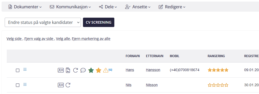Open Hans Hansson's profile card icon
259x94 pixels.
click(x=61, y=70)
